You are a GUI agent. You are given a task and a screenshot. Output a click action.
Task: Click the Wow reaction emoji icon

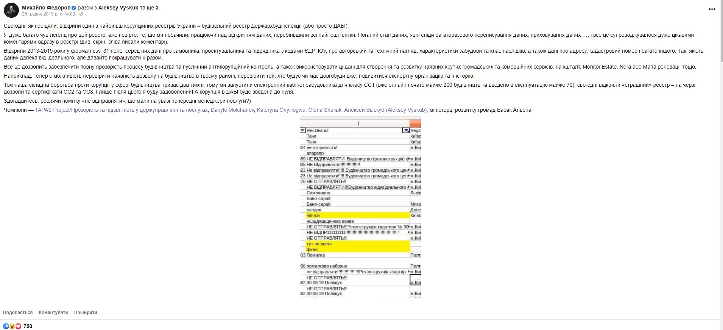12,326
